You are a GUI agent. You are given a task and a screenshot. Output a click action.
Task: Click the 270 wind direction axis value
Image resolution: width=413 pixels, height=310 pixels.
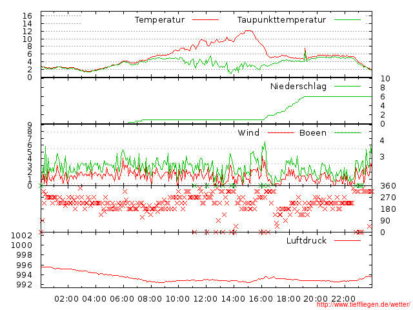388,198
